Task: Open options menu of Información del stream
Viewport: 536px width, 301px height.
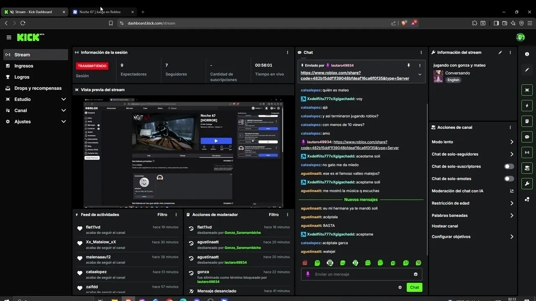Action: pyautogui.click(x=510, y=52)
